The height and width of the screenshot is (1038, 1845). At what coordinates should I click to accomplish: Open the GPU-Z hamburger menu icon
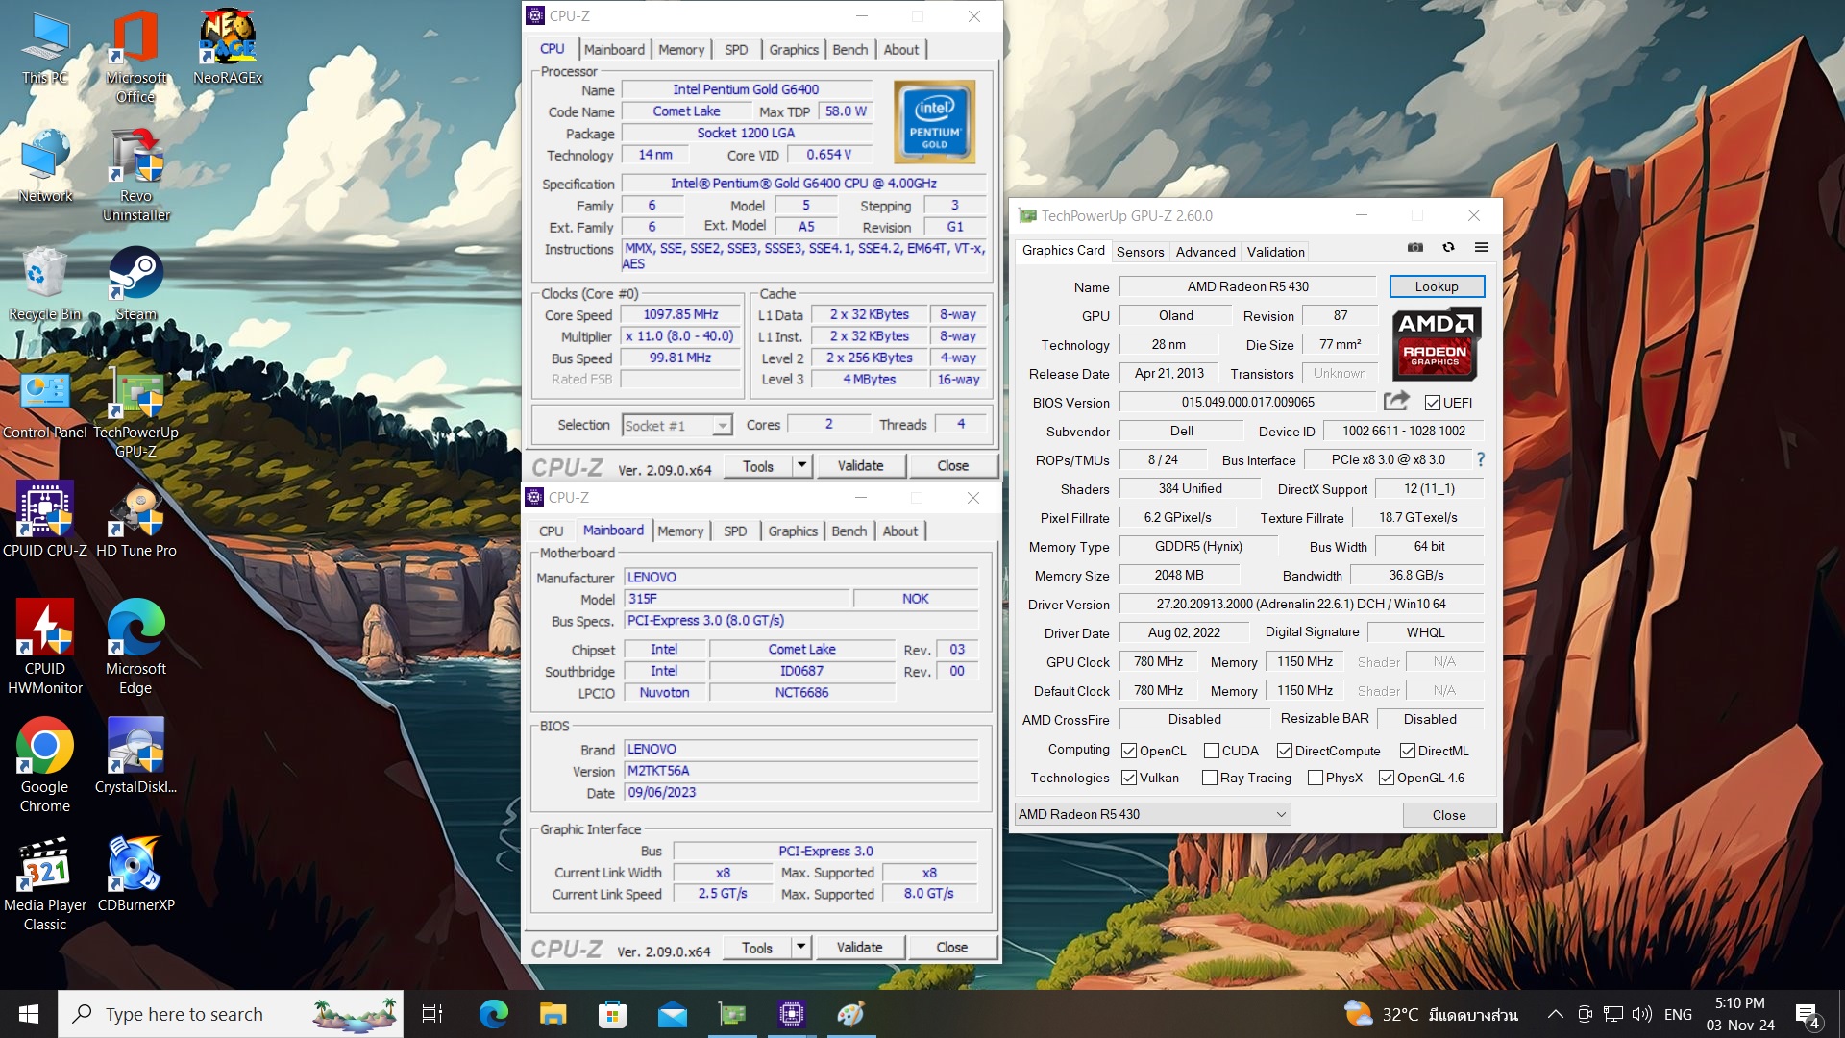tap(1481, 248)
